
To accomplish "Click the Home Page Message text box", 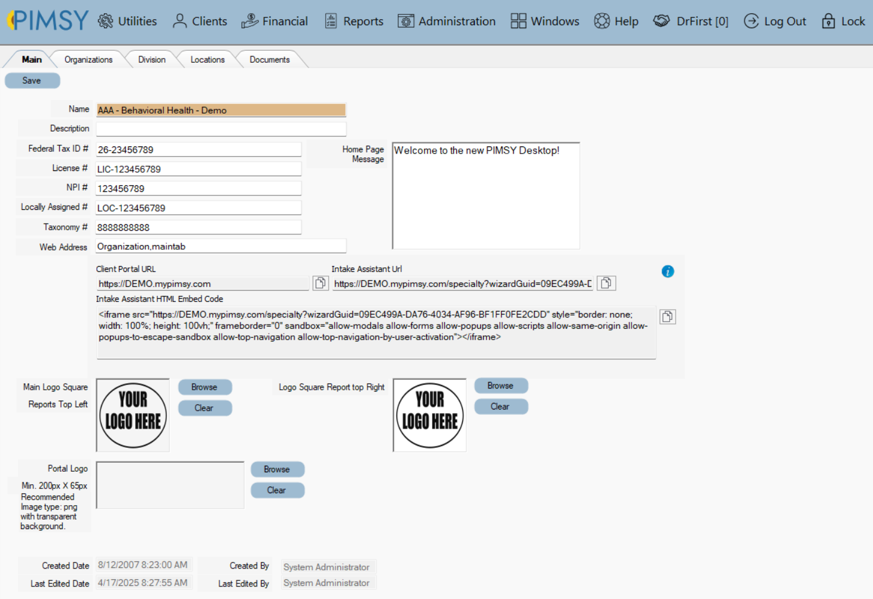I will click(x=486, y=195).
